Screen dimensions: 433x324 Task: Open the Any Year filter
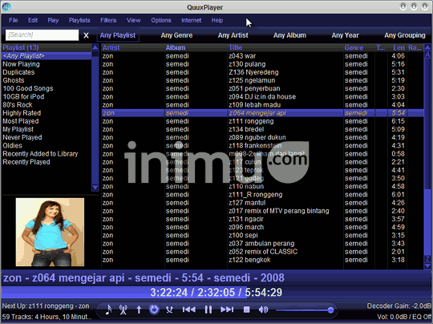coord(345,35)
